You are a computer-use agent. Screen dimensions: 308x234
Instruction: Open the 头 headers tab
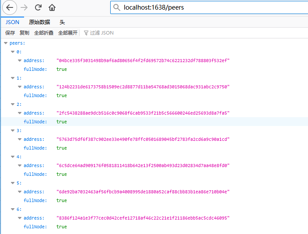62,22
